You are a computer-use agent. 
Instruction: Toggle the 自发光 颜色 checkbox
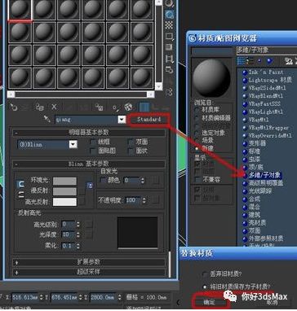coord(103,180)
